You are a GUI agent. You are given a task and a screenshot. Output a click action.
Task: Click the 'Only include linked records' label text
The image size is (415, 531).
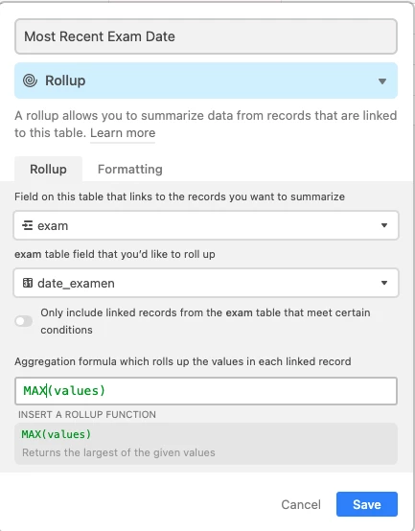pos(205,321)
